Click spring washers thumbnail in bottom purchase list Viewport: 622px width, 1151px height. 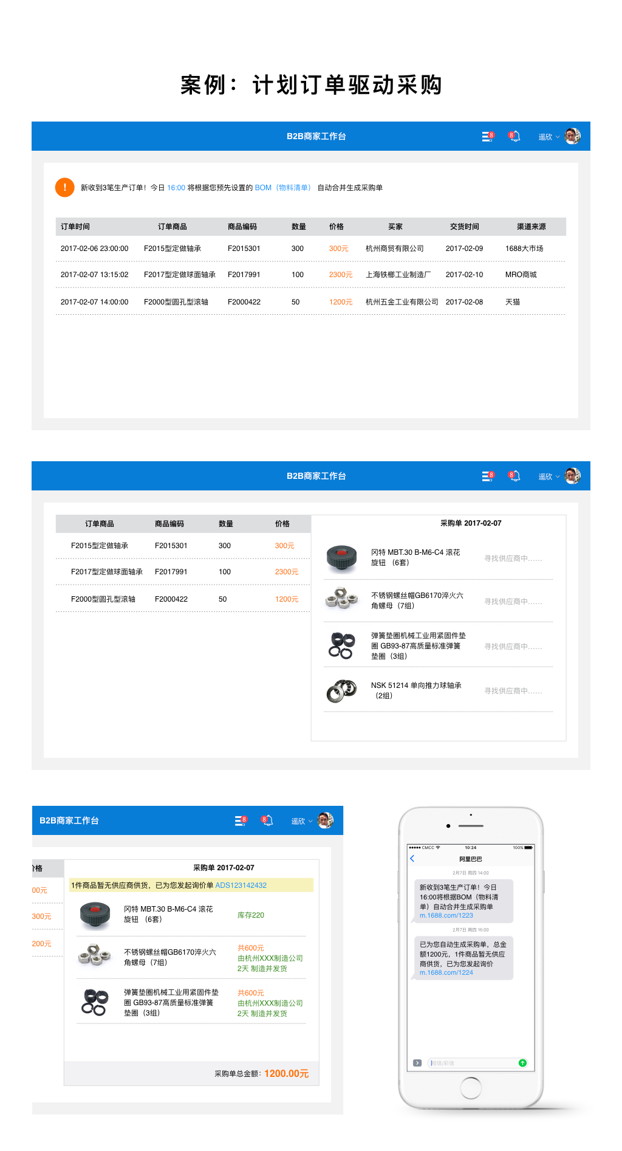[x=95, y=1002]
